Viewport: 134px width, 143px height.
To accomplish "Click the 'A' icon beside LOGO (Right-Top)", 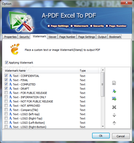I will tap(10, 118).
